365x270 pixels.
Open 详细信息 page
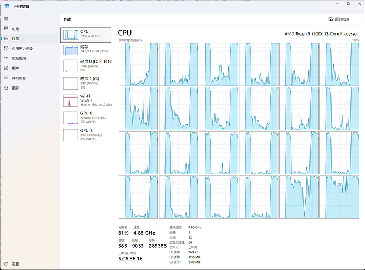pos(19,78)
